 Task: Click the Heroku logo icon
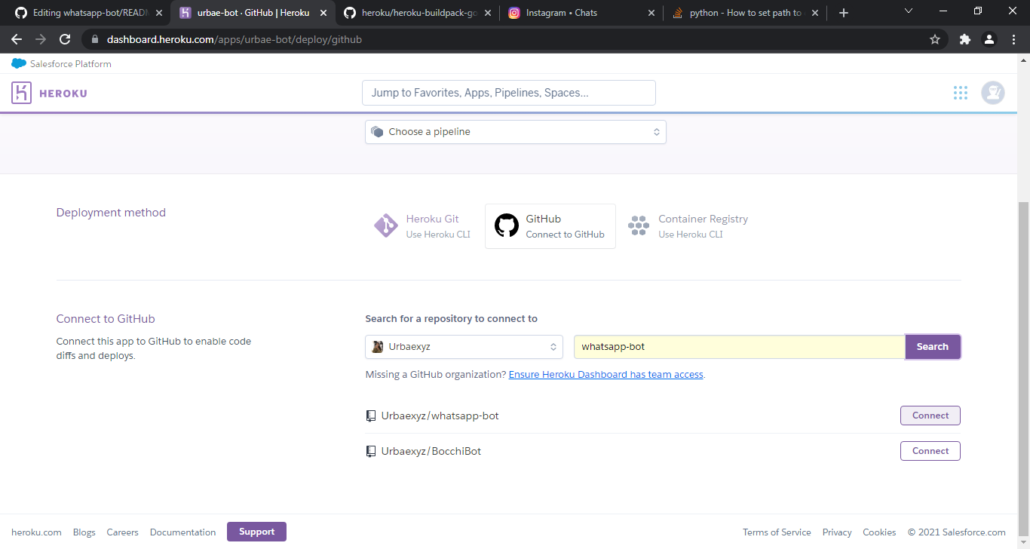coord(21,93)
